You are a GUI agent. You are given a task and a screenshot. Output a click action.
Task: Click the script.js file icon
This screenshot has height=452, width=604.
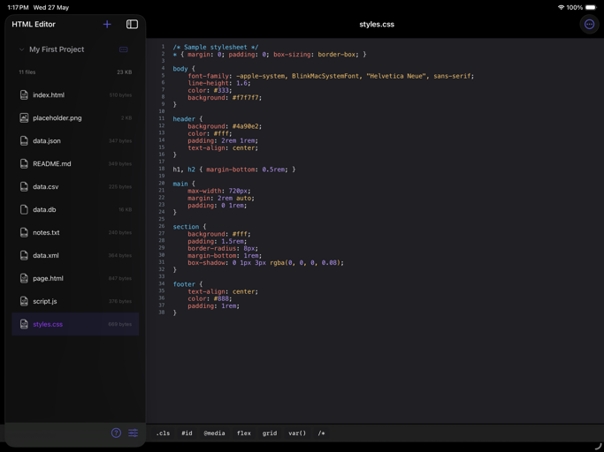(x=24, y=301)
